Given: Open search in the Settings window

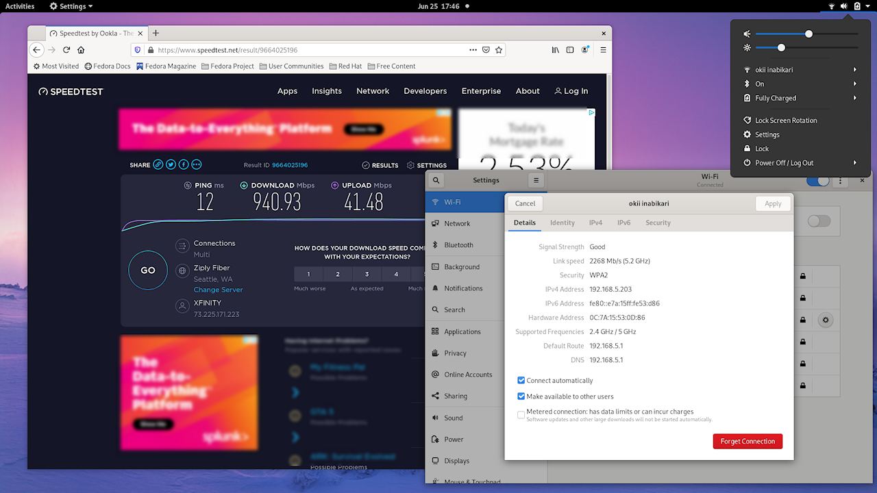Looking at the screenshot, I should click(x=436, y=180).
